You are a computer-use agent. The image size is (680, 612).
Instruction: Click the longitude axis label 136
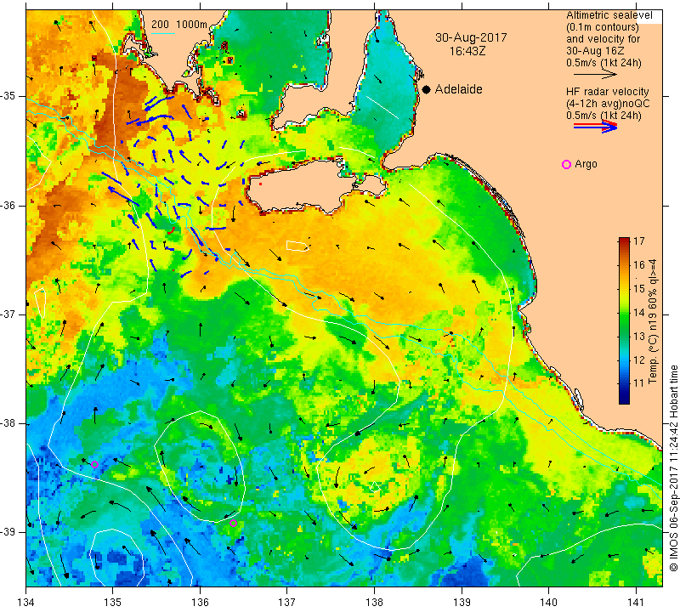point(200,602)
